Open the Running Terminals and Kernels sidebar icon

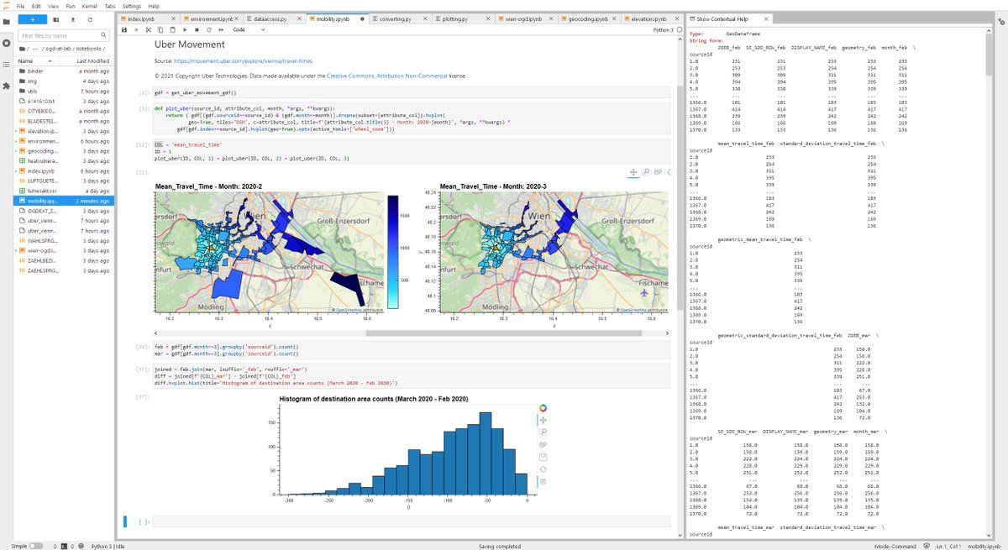pyautogui.click(x=7, y=43)
